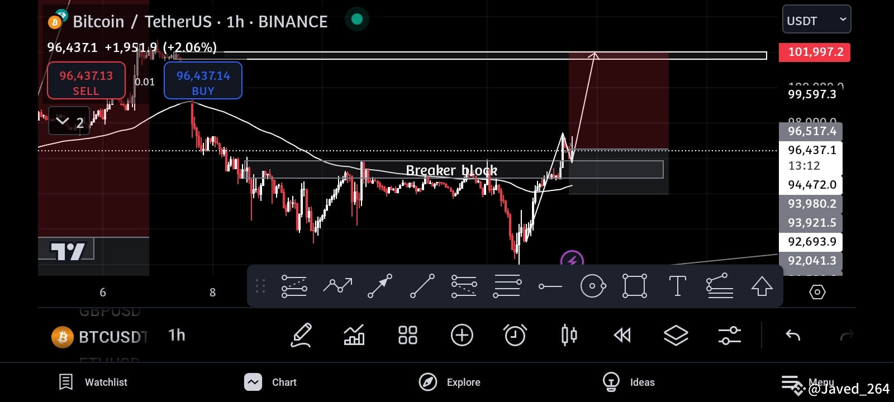
Task: Open chart settings sliders icon
Action: coord(729,335)
